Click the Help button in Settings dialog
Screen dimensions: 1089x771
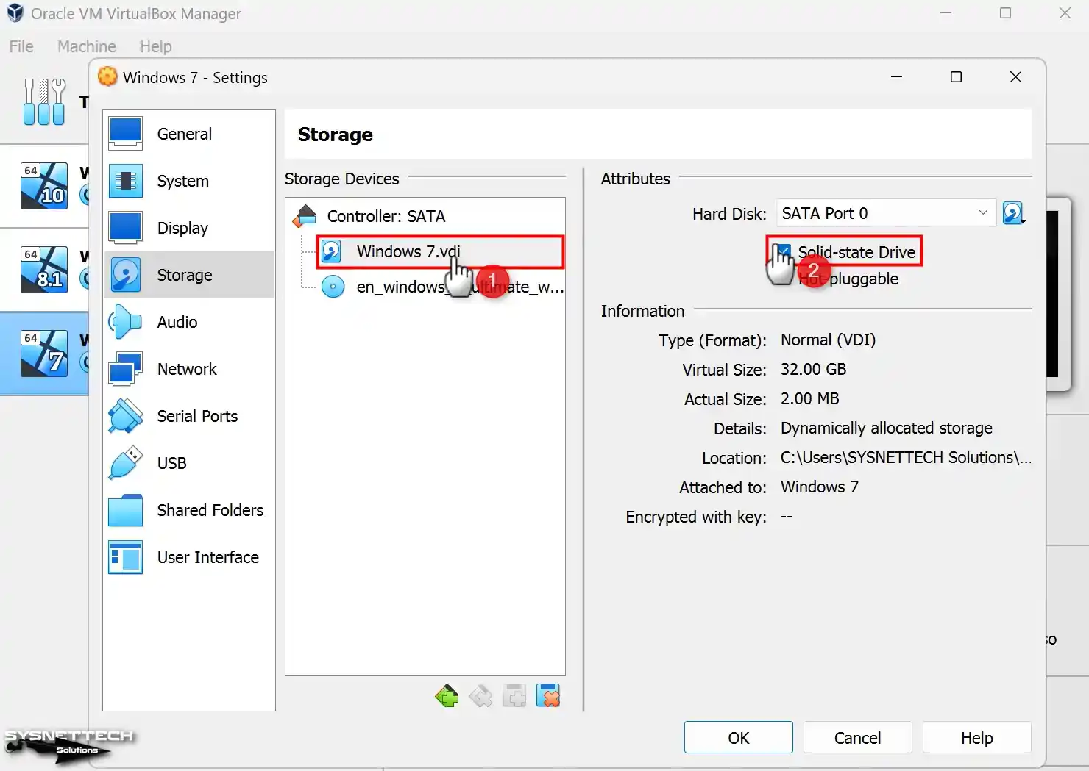coord(977,738)
